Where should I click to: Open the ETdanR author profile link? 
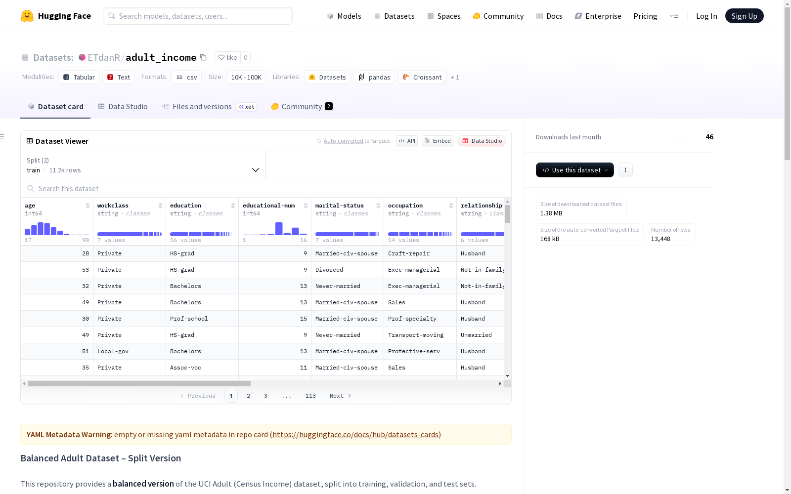click(x=104, y=57)
